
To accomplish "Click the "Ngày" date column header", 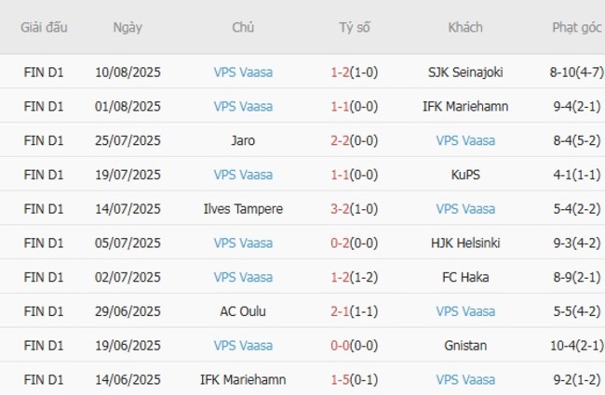I will pos(128,27).
